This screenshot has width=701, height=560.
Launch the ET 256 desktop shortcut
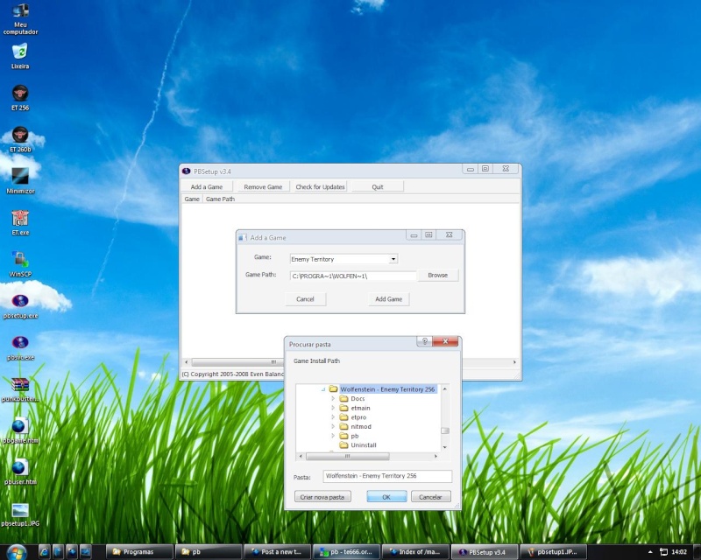20,97
